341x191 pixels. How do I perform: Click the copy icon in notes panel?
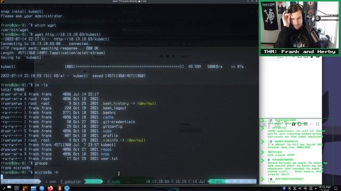point(299,124)
